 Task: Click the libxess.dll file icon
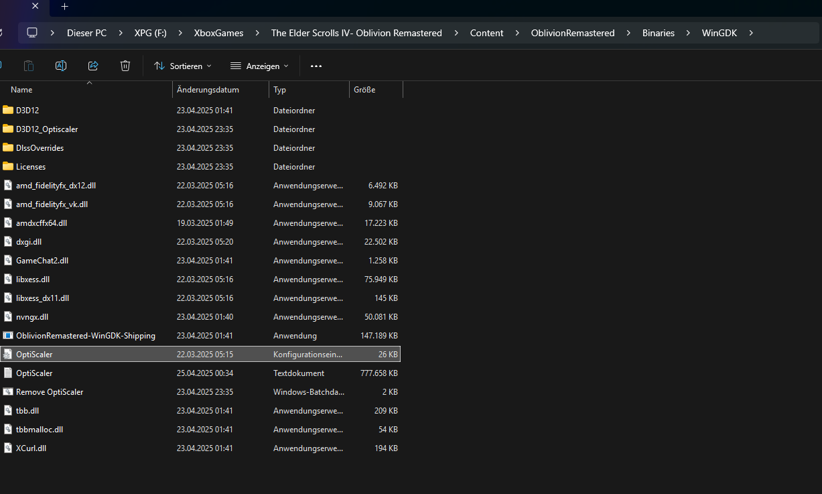8,279
